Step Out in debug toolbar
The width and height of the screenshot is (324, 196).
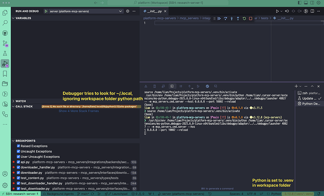[x=238, y=19]
